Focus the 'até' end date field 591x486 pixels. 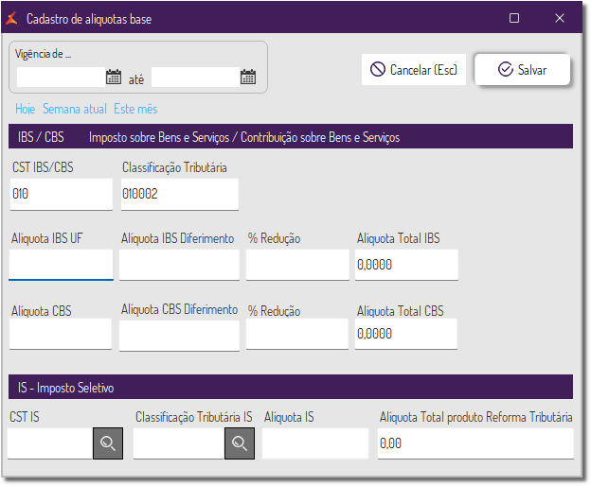pos(195,78)
